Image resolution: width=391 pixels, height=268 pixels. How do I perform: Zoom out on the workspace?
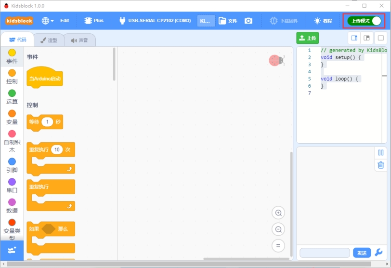(x=278, y=229)
